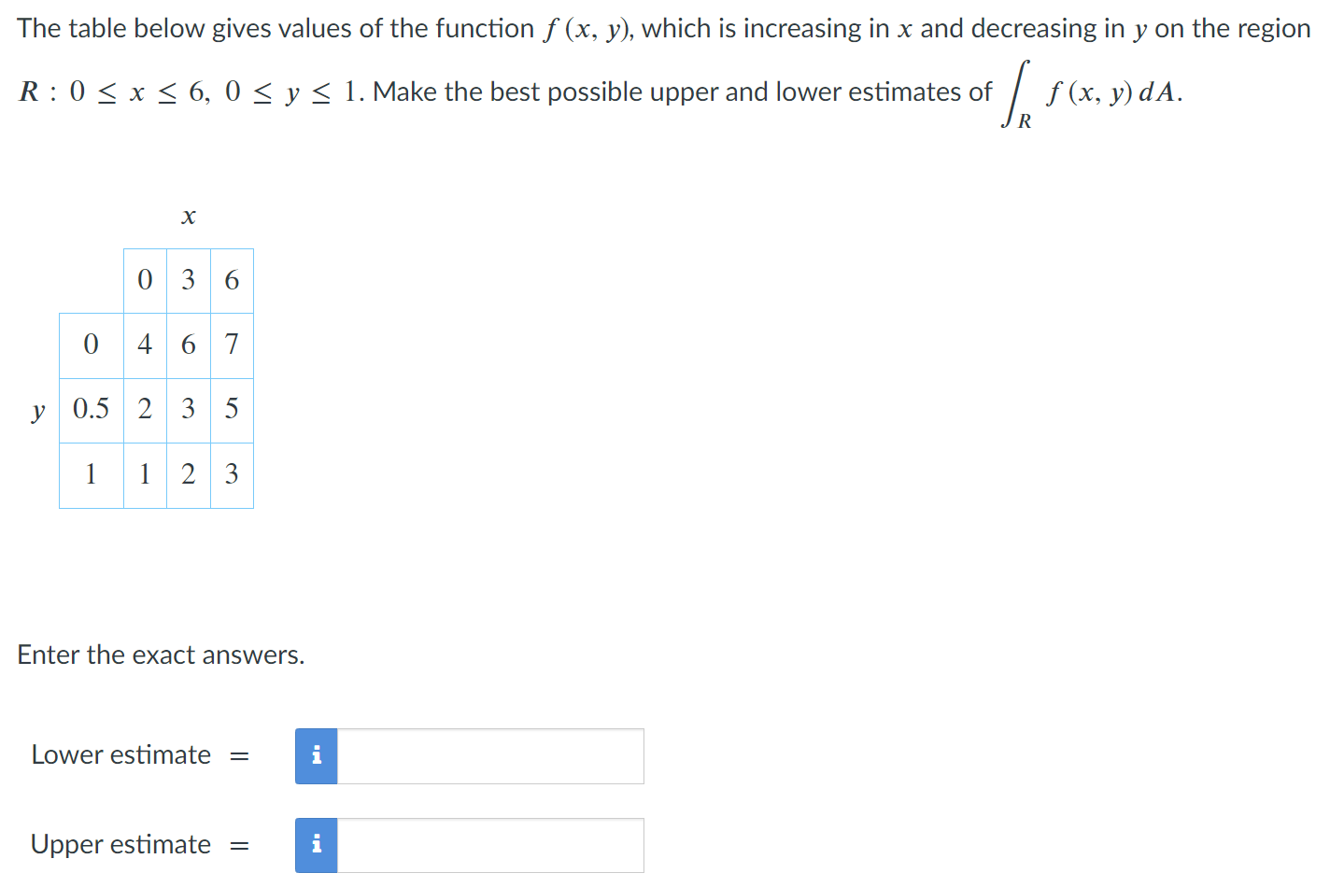Click the table cell showing value 6

(x=188, y=345)
